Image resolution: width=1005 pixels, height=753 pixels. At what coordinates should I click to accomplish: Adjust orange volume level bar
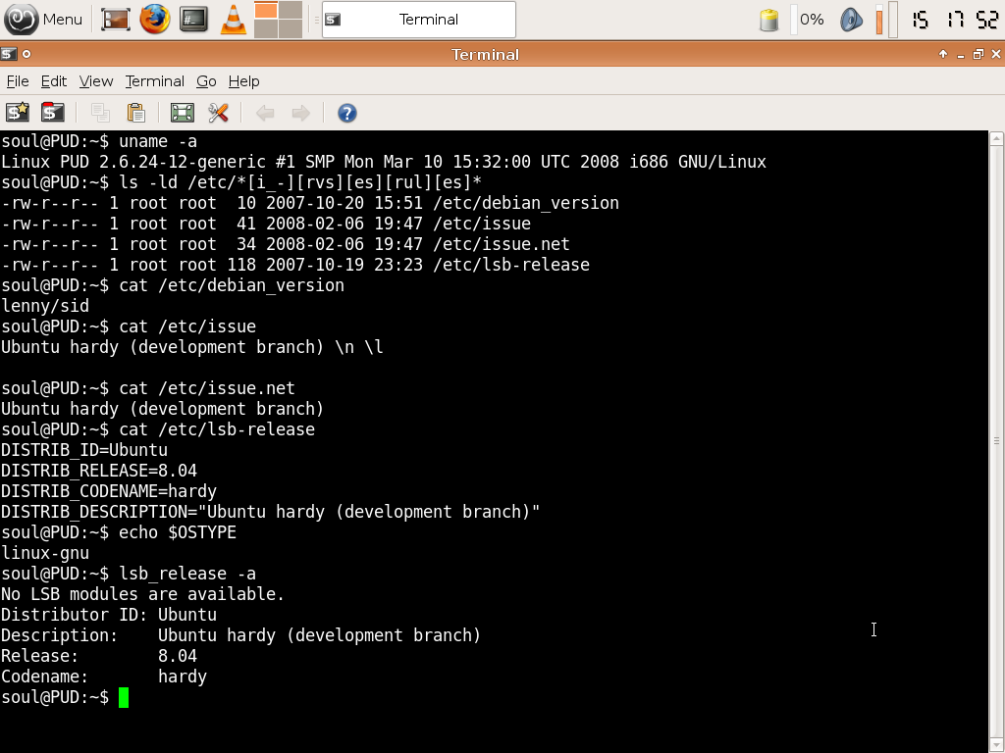879,20
